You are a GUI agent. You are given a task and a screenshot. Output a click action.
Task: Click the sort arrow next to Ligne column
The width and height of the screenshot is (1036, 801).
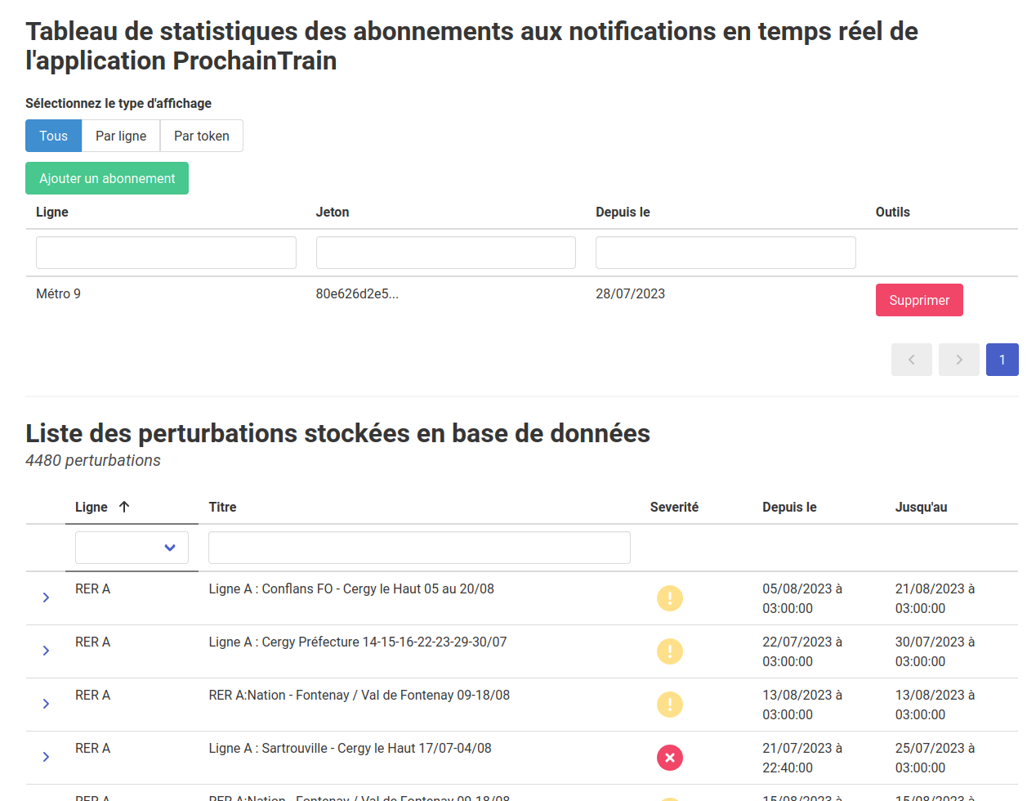(x=124, y=507)
